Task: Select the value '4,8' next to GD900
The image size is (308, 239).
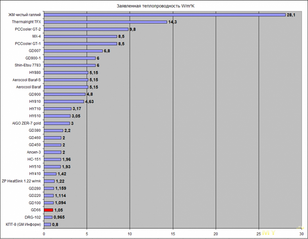Action: coord(90,94)
